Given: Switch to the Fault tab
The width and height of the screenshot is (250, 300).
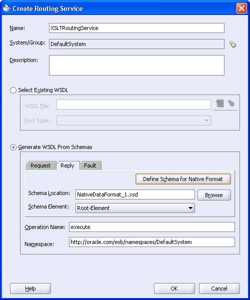Looking at the screenshot, I should tap(90, 165).
